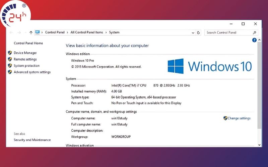Viewport: 268px width, 167px height.
Task: Click the shield icon beside Device Manager
Action: click(x=10, y=53)
